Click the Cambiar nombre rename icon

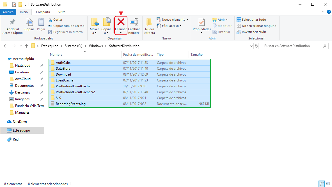[x=134, y=22]
